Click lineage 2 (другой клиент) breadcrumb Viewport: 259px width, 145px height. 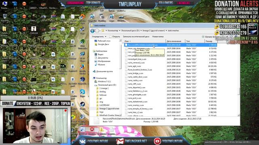click(154, 31)
